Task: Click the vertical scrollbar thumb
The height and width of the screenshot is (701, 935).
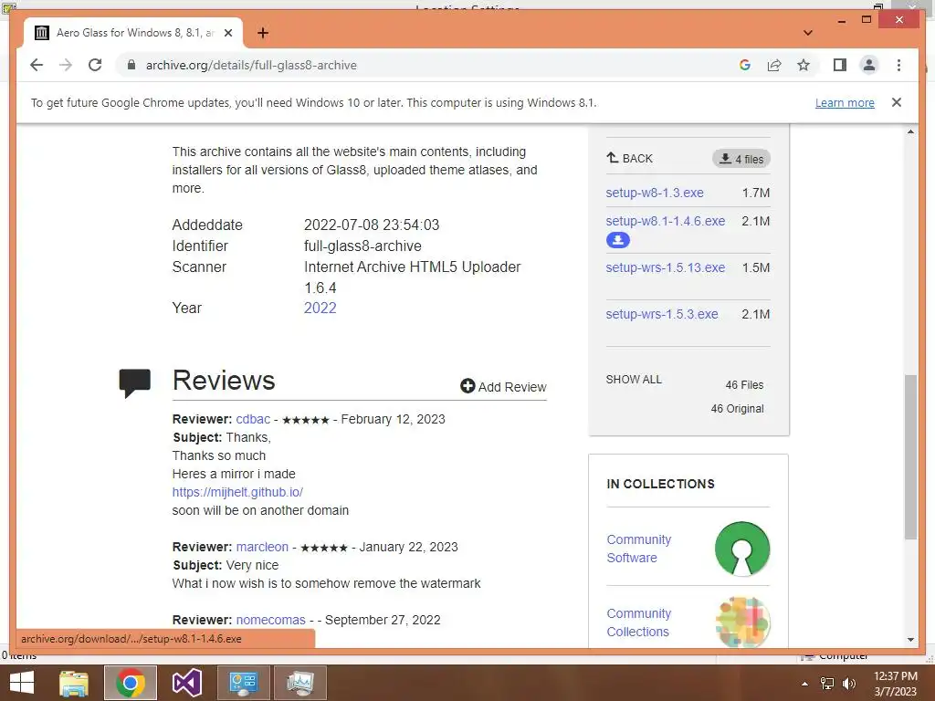Action: [910, 457]
